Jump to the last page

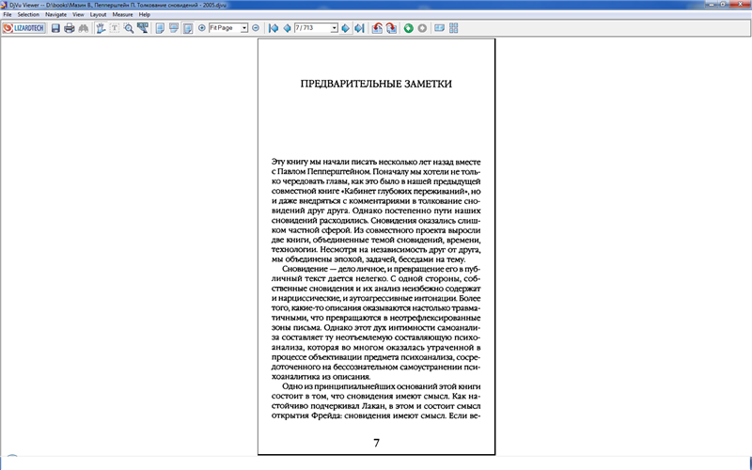(x=358, y=28)
